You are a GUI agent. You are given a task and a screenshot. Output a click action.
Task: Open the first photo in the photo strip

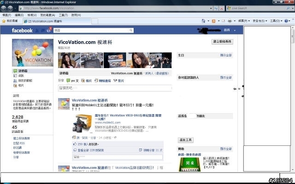click(69, 60)
